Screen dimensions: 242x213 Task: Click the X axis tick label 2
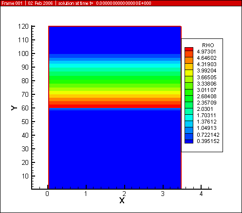tap(124, 194)
